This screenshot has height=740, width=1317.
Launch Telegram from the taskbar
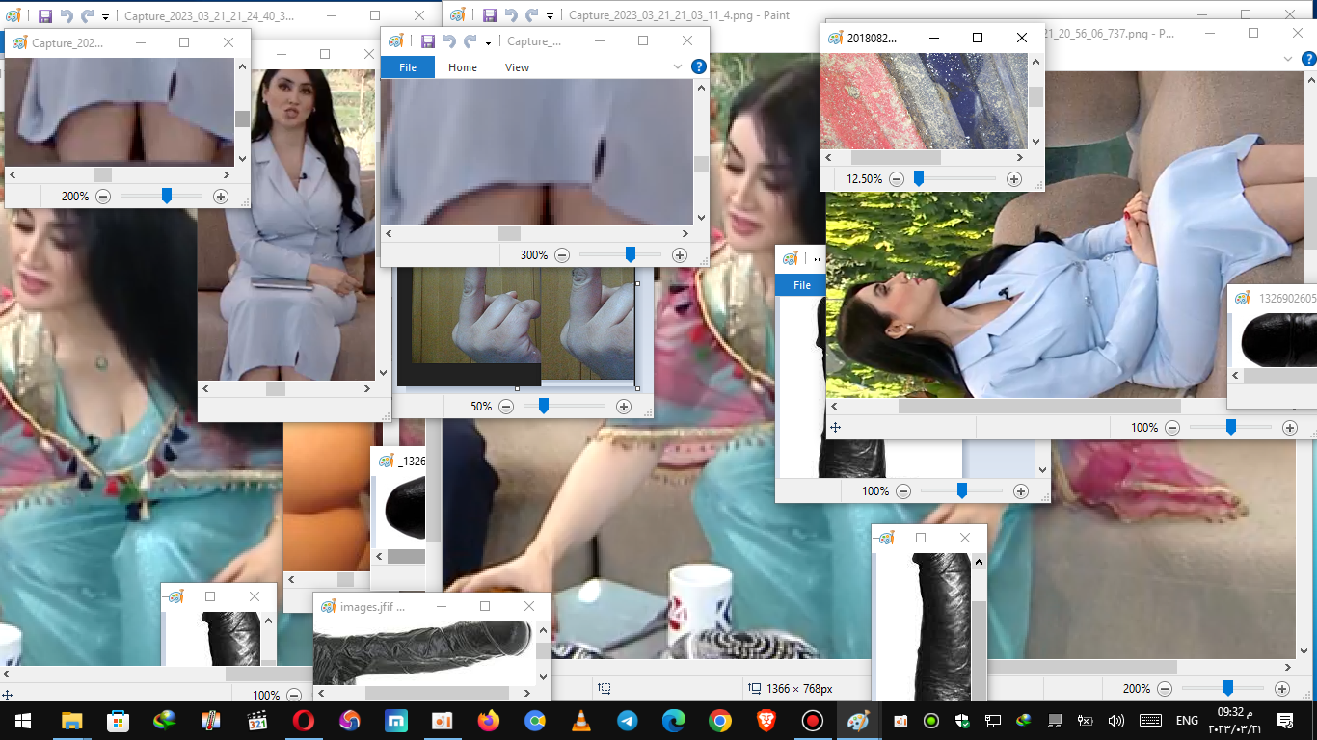pos(628,721)
